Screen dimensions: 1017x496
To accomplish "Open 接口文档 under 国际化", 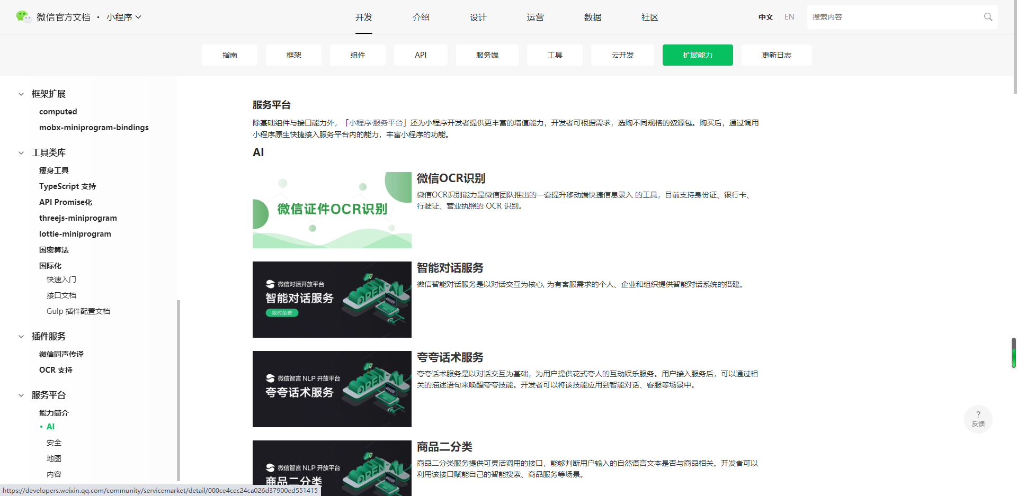I will [61, 295].
